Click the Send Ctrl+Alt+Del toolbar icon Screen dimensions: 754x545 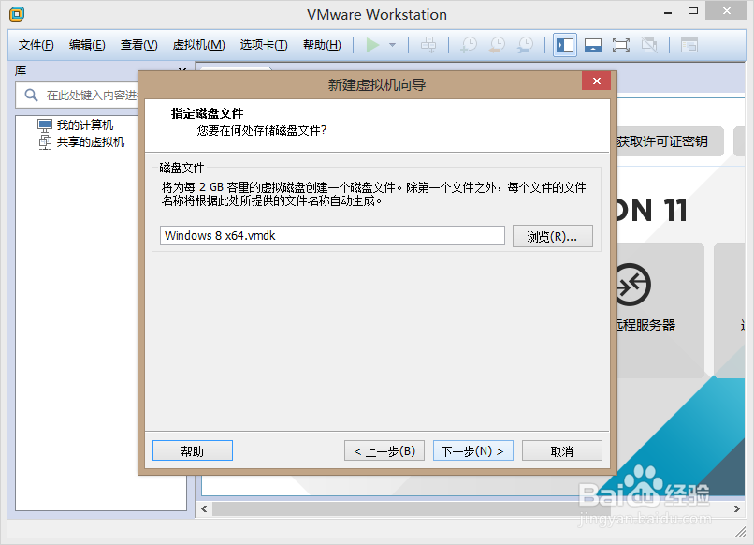[x=428, y=45]
